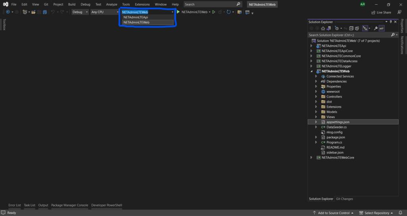This screenshot has width=407, height=216.
Task: Click Add to Source Control
Action: point(333,213)
